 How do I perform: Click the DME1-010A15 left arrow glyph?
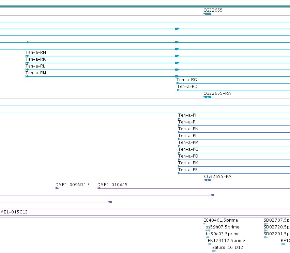(99, 189)
